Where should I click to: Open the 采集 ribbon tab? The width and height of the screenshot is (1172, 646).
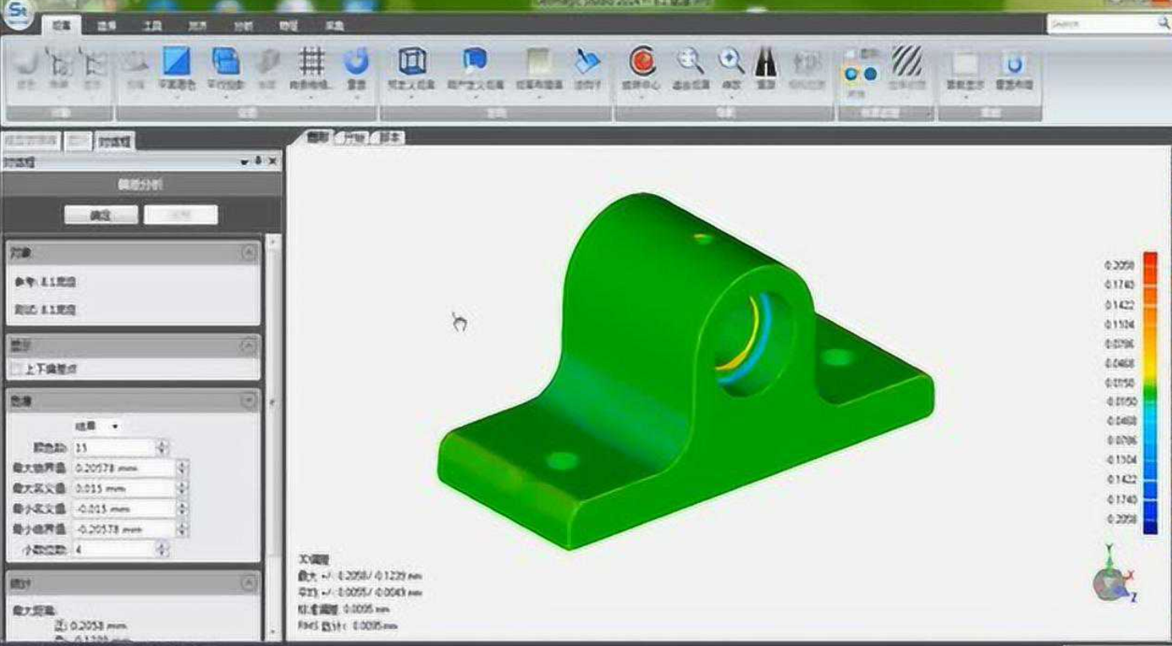[x=334, y=26]
